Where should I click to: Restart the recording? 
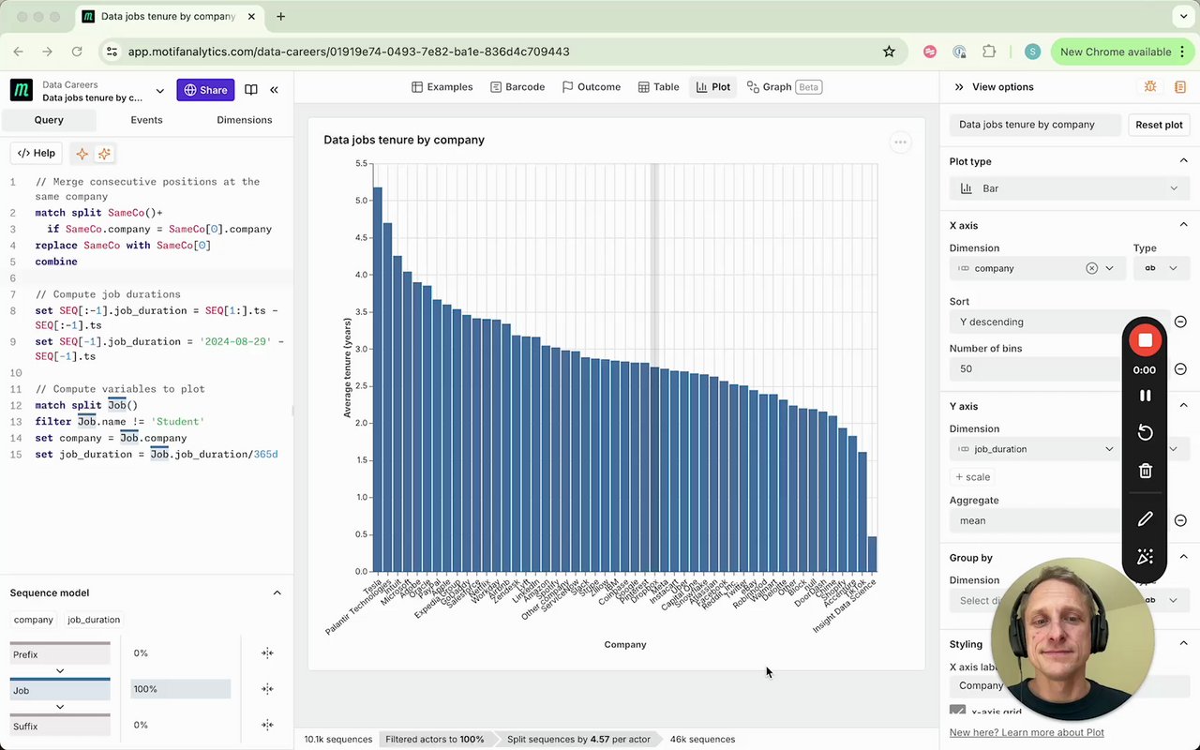(1145, 432)
